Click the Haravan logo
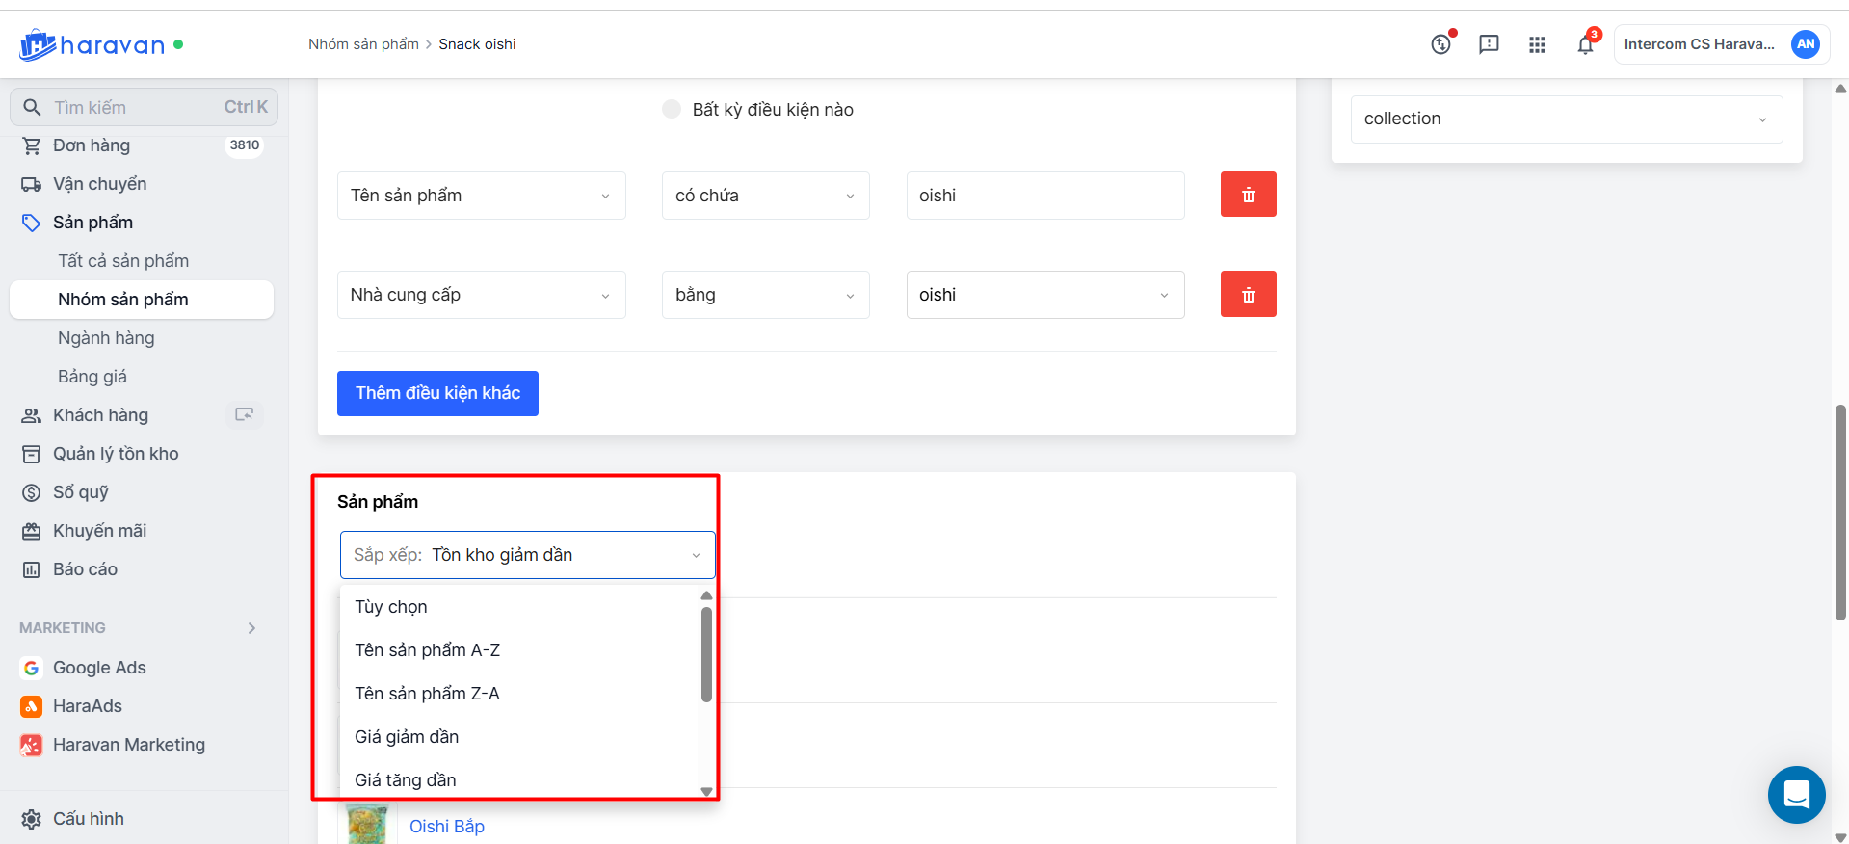Viewport: 1849px width, 844px height. pos(92,44)
